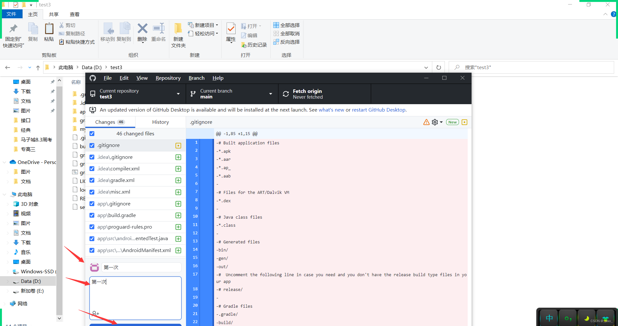This screenshot has width=618, height=326.
Task: Click Invert selection (反向选择) in the ribbon
Action: 286,42
